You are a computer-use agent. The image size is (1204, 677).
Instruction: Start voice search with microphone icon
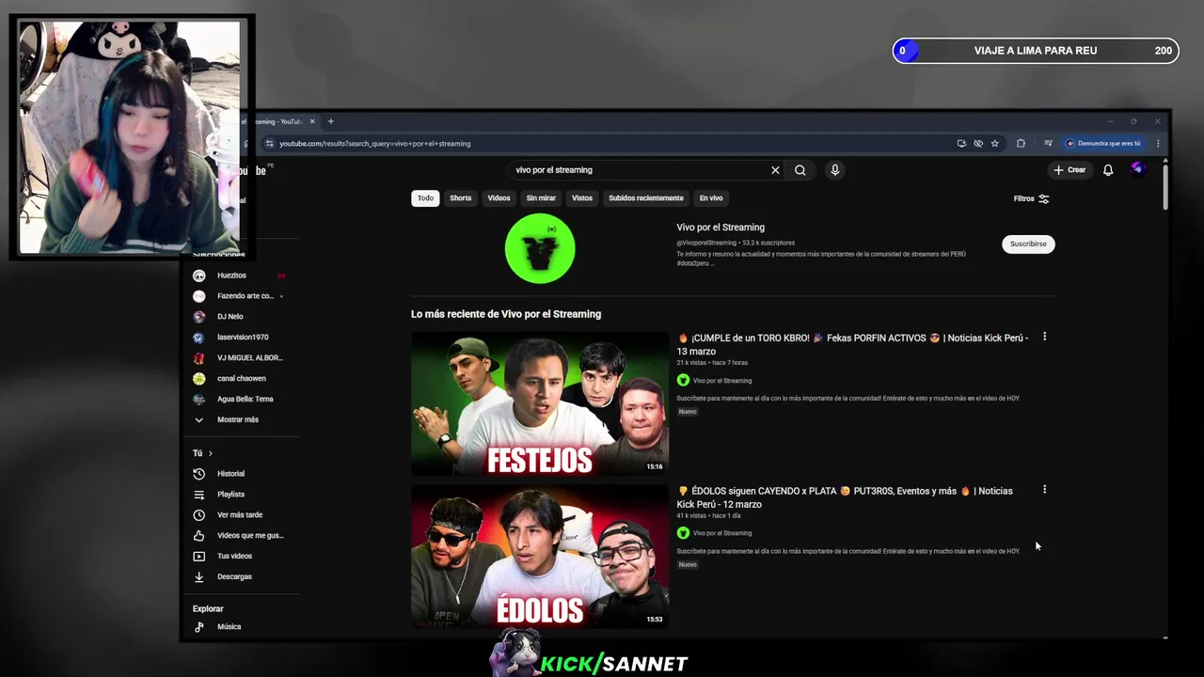point(834,170)
